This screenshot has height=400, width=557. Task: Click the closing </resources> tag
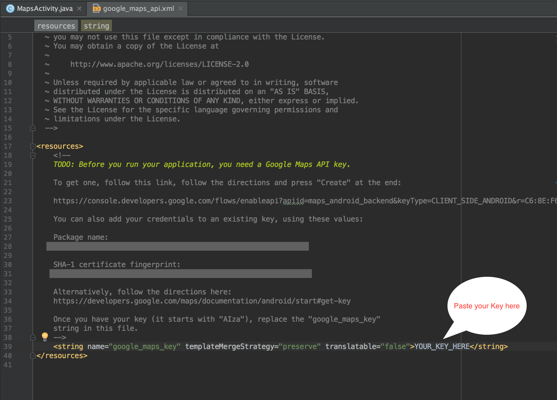pyautogui.click(x=62, y=356)
